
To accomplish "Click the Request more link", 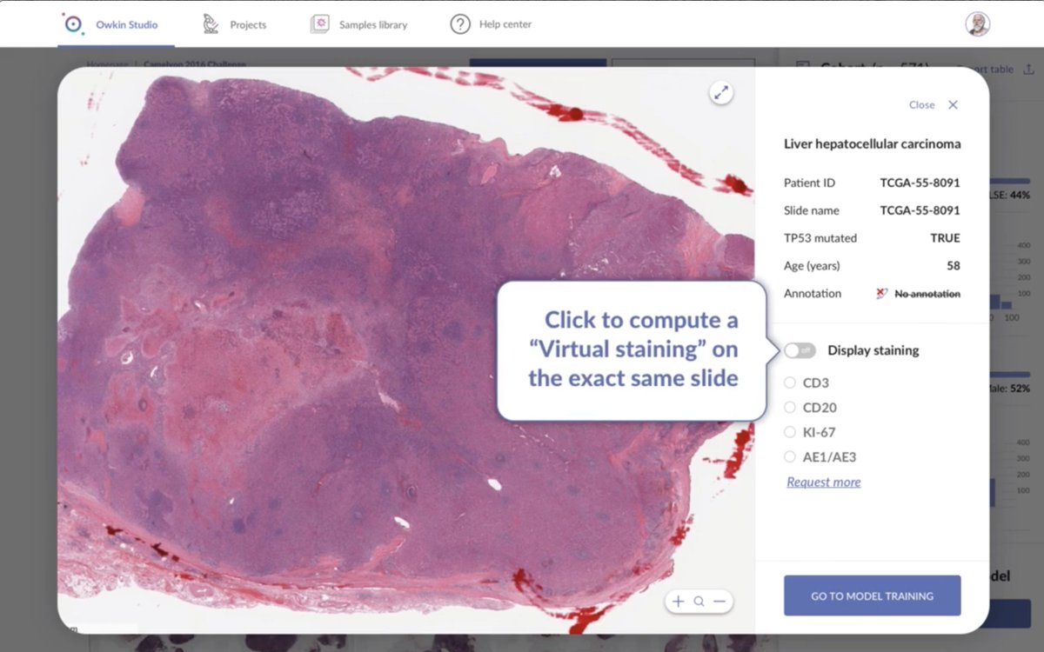I will point(823,482).
